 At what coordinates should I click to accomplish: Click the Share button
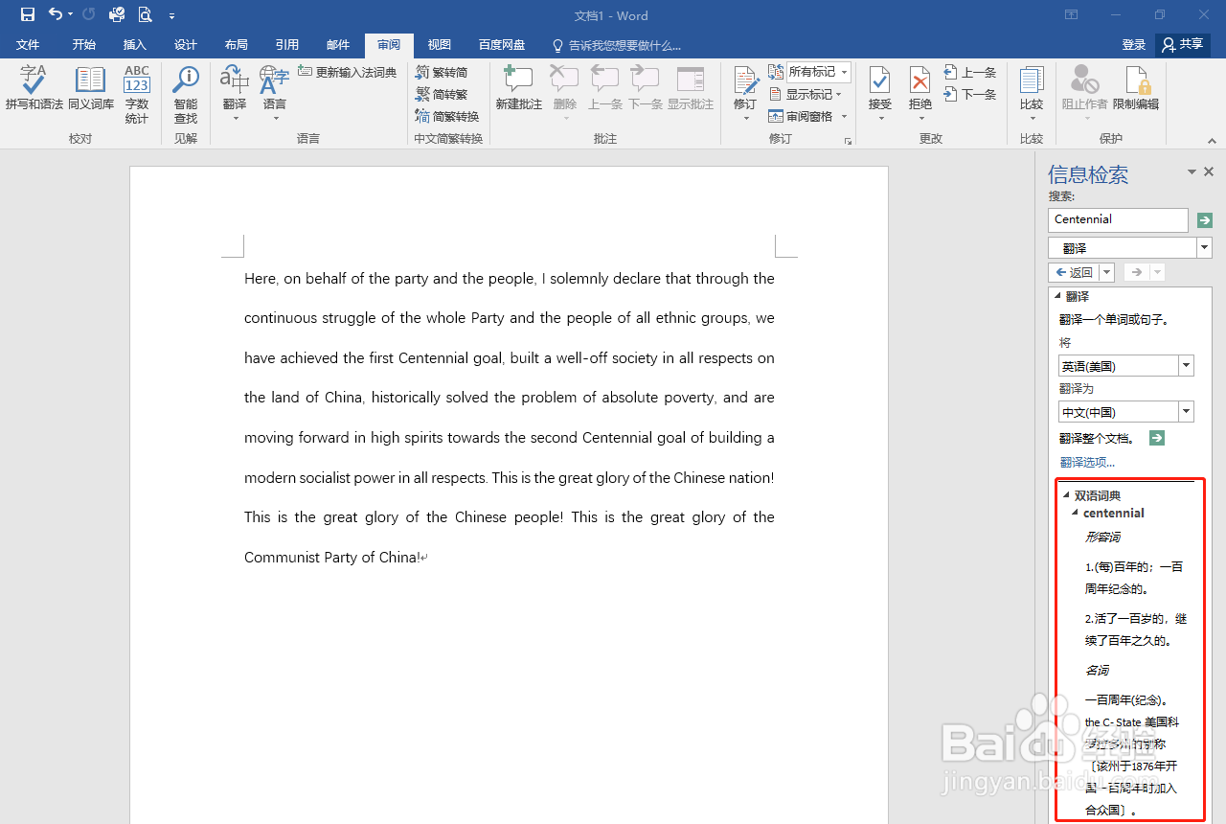pyautogui.click(x=1183, y=44)
